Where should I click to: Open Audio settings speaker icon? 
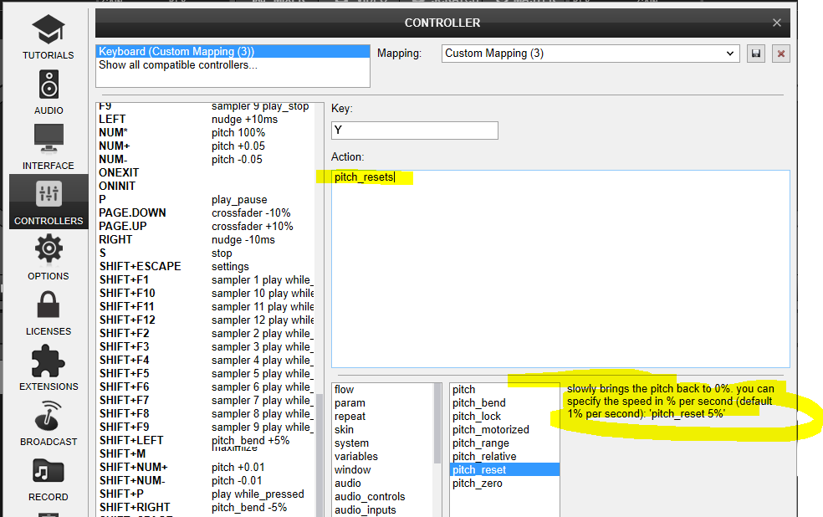click(49, 84)
